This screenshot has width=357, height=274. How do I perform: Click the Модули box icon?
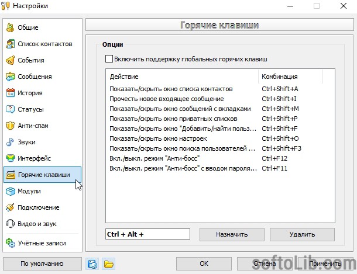click(11, 191)
